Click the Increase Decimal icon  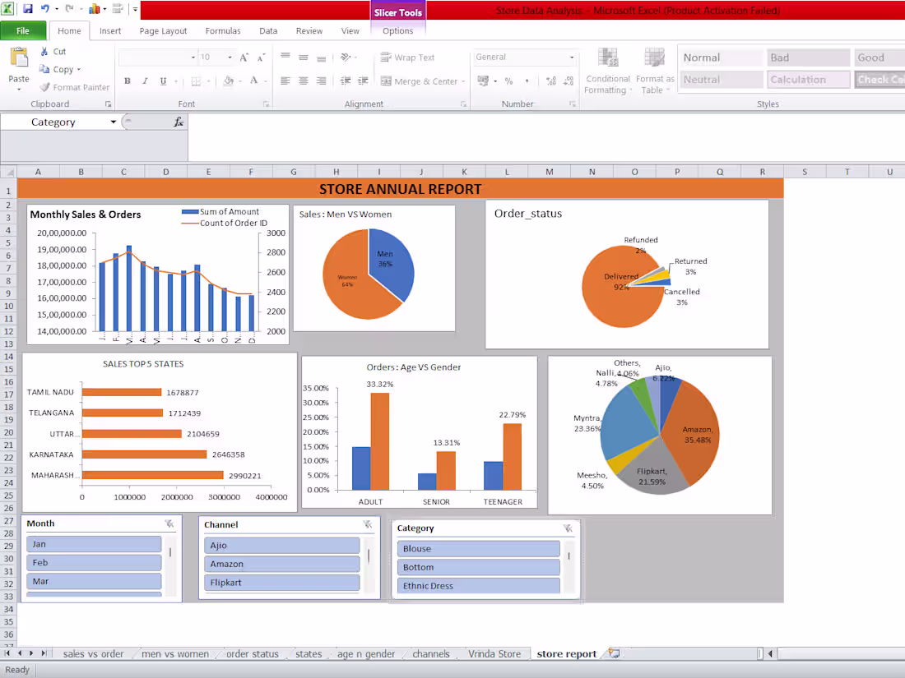point(550,81)
